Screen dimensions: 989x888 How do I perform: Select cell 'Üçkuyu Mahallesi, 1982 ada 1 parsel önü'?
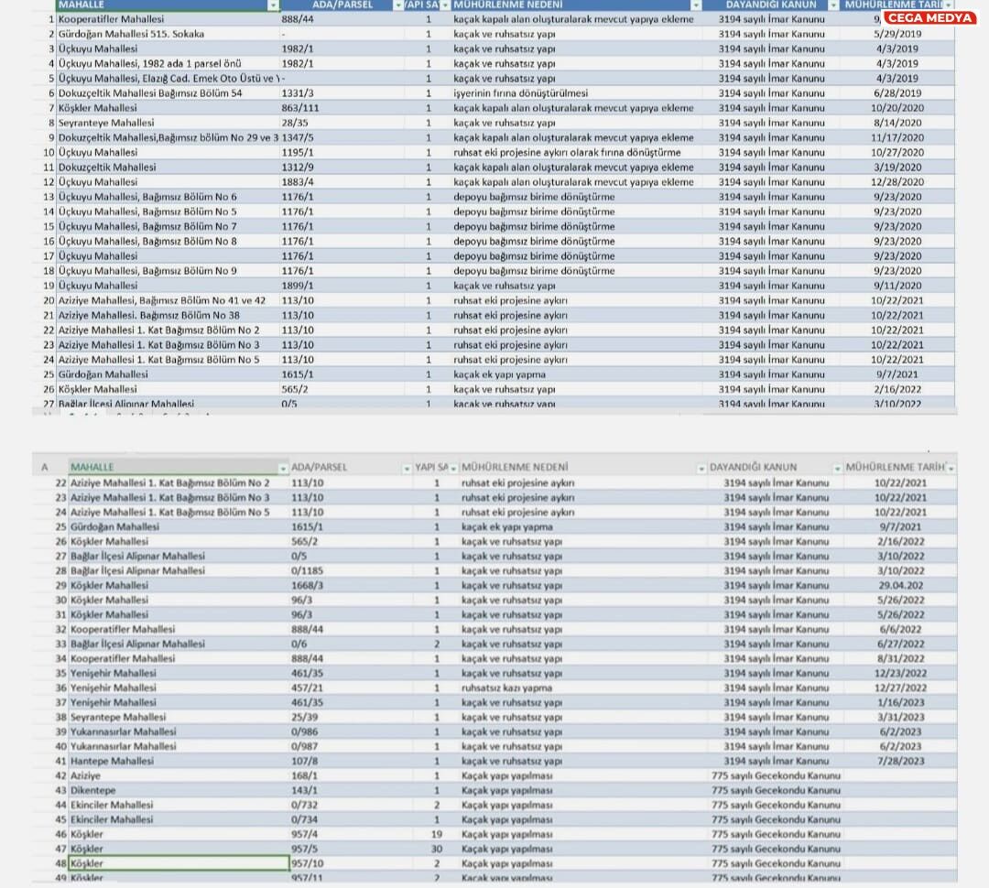150,64
